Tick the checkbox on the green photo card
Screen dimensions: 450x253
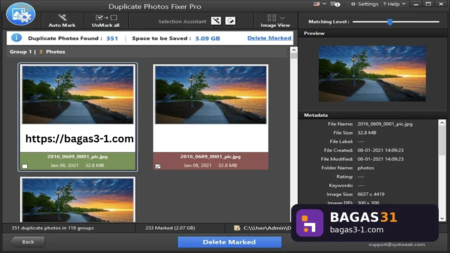[x=25, y=166]
